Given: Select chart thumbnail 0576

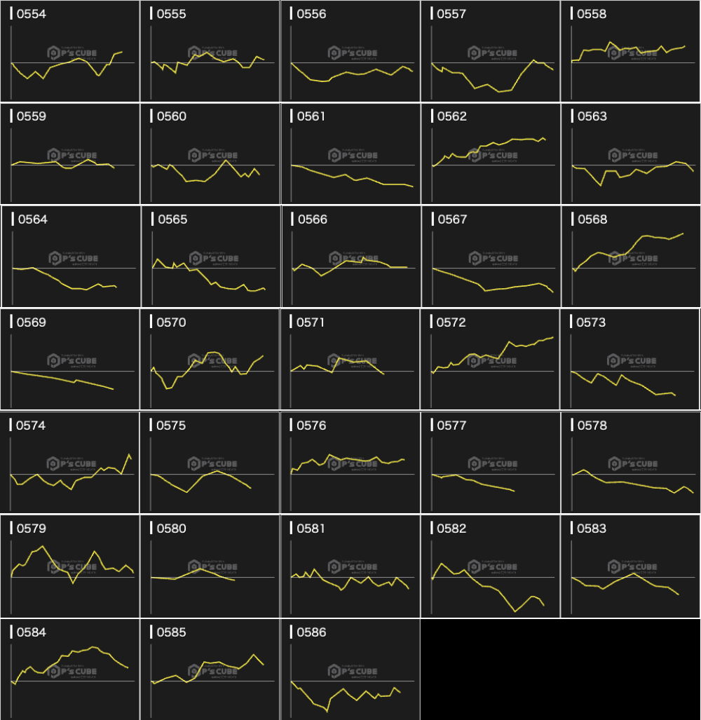Looking at the screenshot, I should pos(350,463).
